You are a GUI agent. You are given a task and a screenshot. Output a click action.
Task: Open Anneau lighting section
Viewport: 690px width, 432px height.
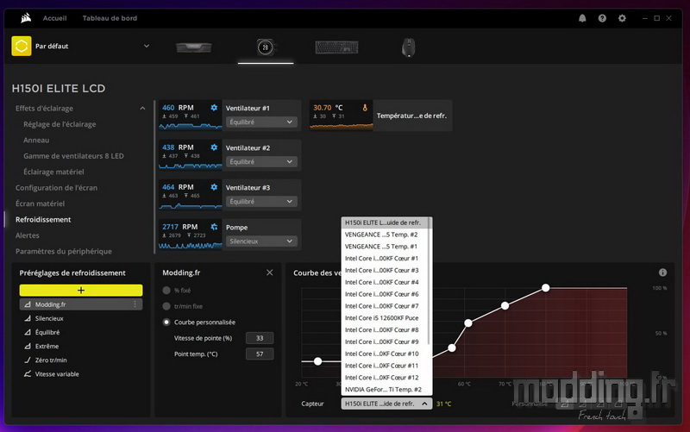pos(36,140)
